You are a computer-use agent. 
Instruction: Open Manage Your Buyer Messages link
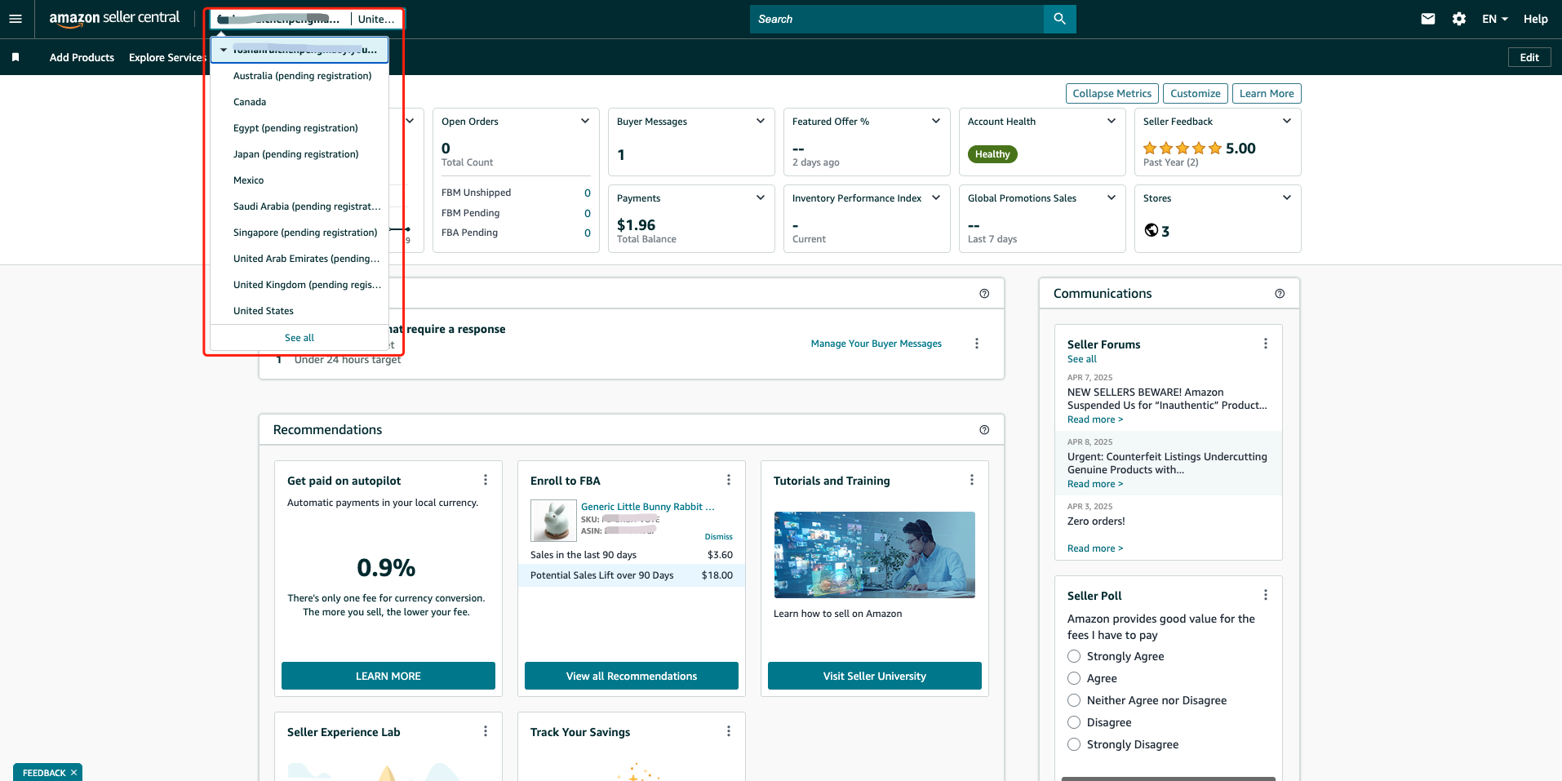[876, 344]
